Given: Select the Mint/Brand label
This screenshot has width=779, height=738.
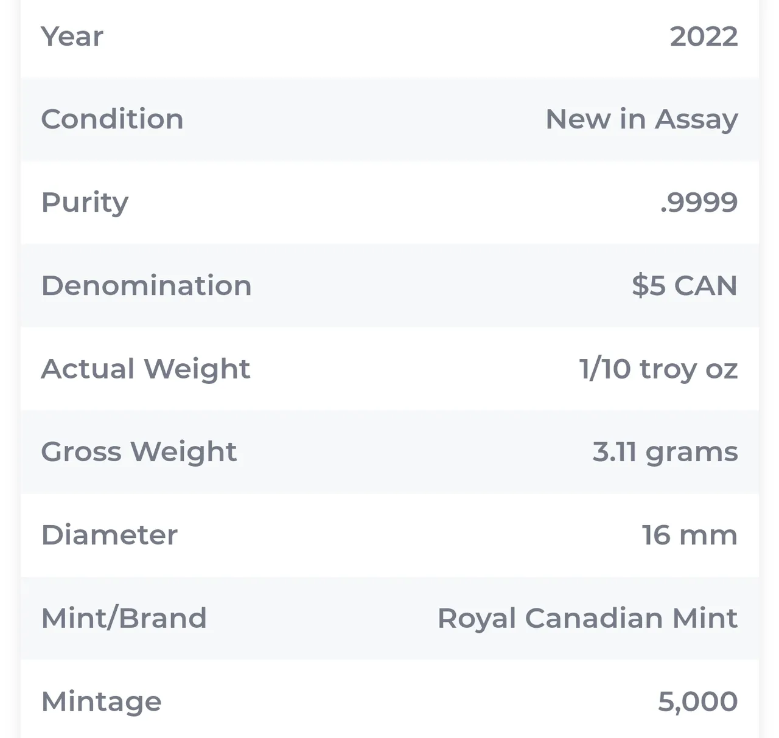Looking at the screenshot, I should click(124, 618).
